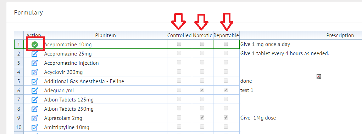Confirm edit with green checkmark on Acepromazine 10mg
The width and height of the screenshot is (362, 134).
35,44
